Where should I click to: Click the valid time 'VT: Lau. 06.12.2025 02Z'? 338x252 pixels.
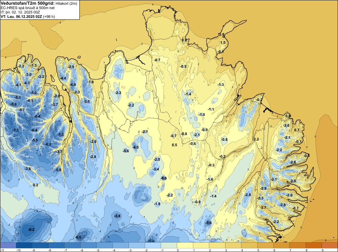(21, 17)
